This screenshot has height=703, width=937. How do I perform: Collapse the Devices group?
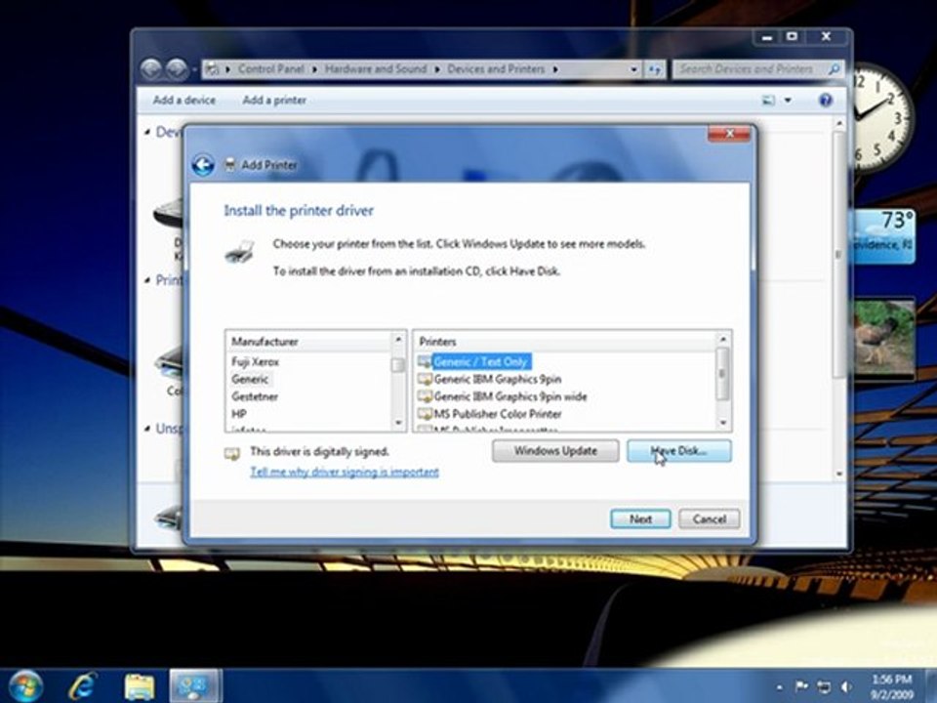point(147,132)
